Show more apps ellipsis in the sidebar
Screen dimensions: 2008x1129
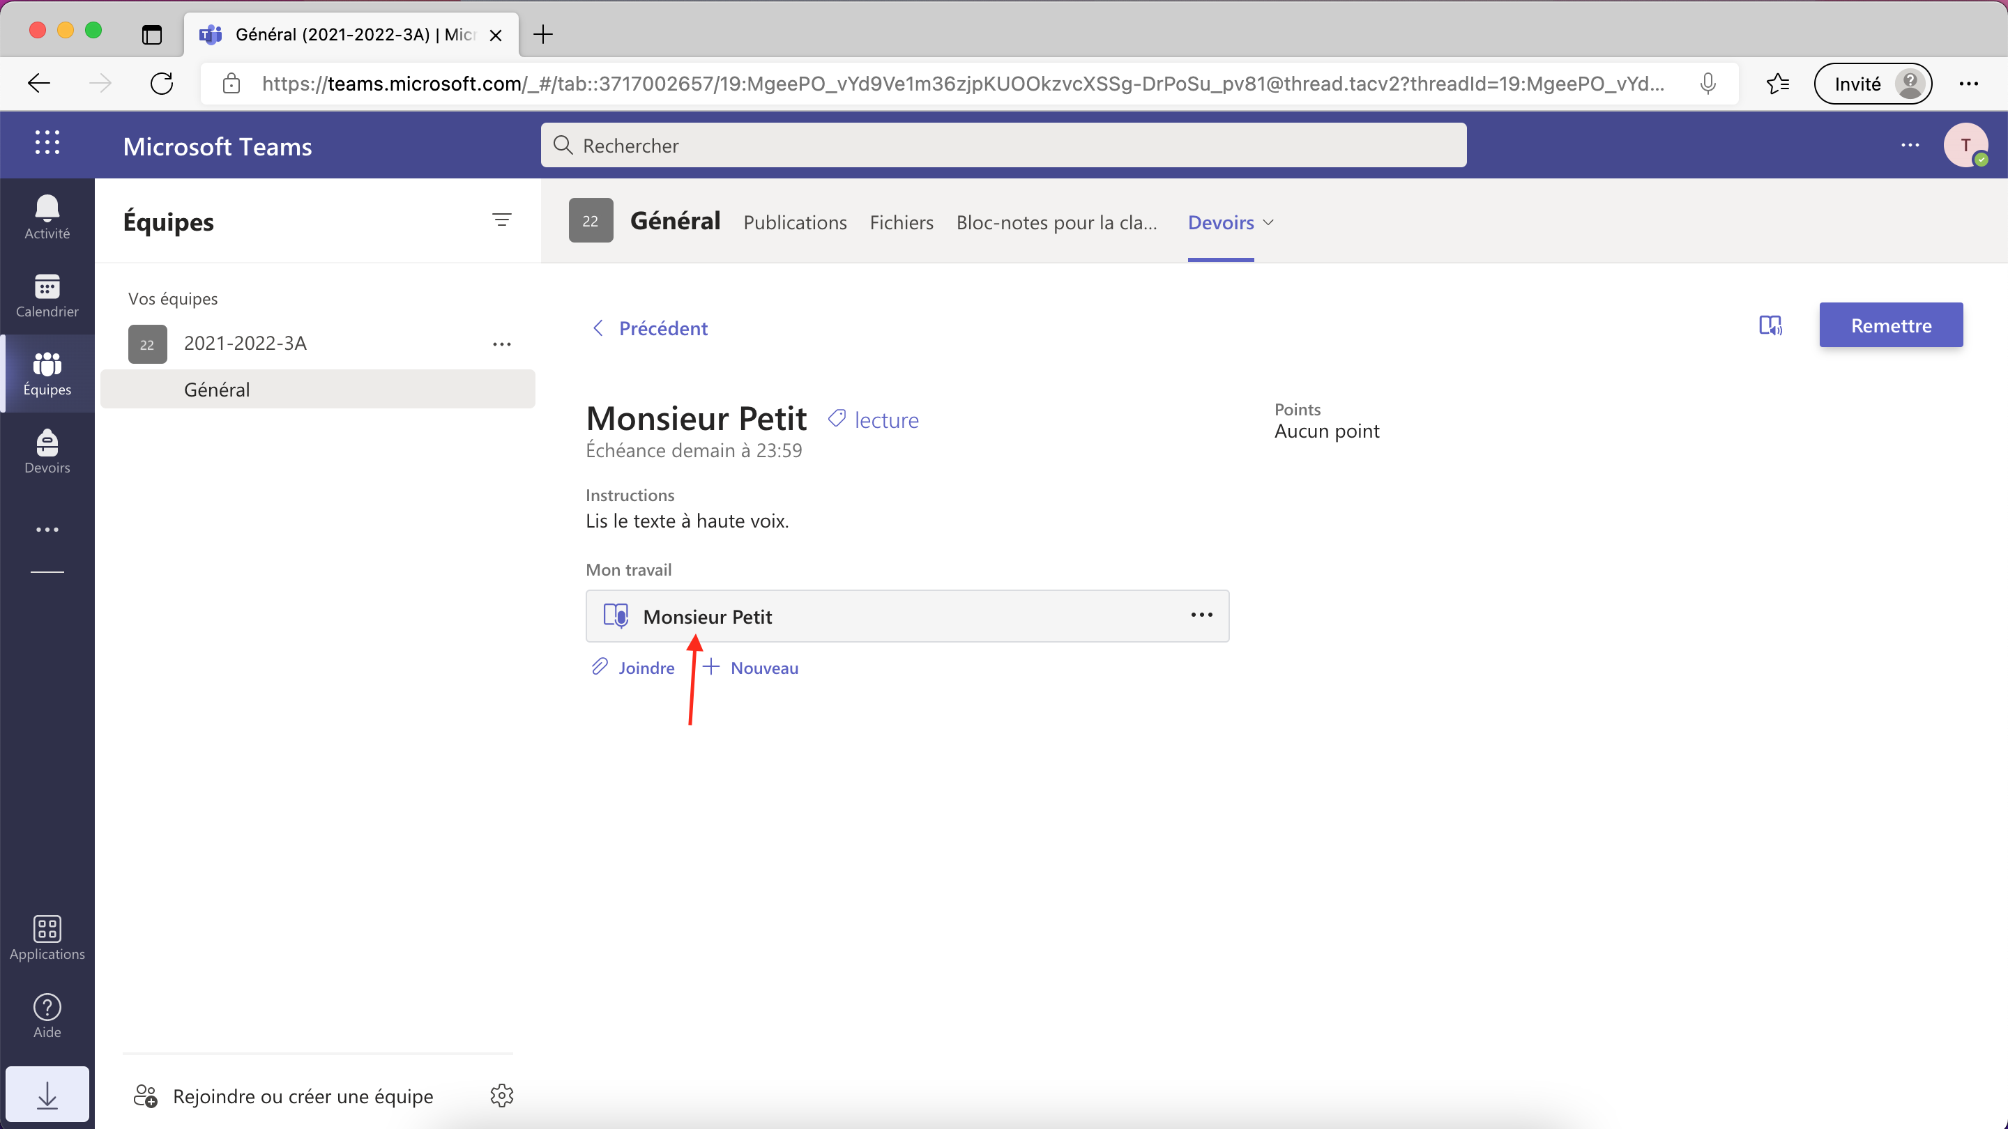coord(47,530)
